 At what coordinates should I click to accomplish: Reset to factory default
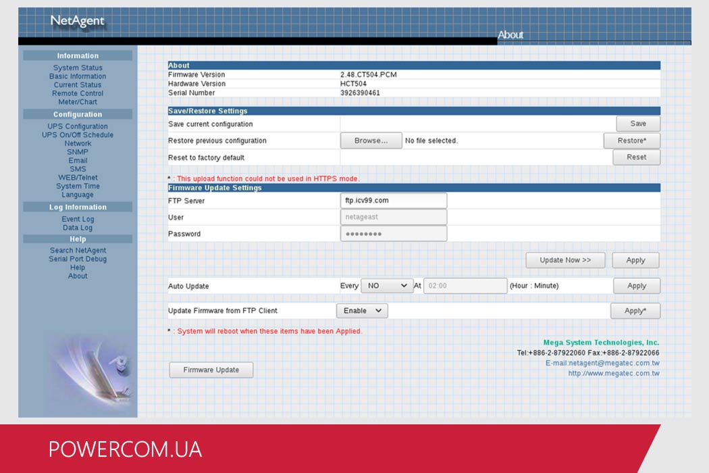[x=636, y=157]
